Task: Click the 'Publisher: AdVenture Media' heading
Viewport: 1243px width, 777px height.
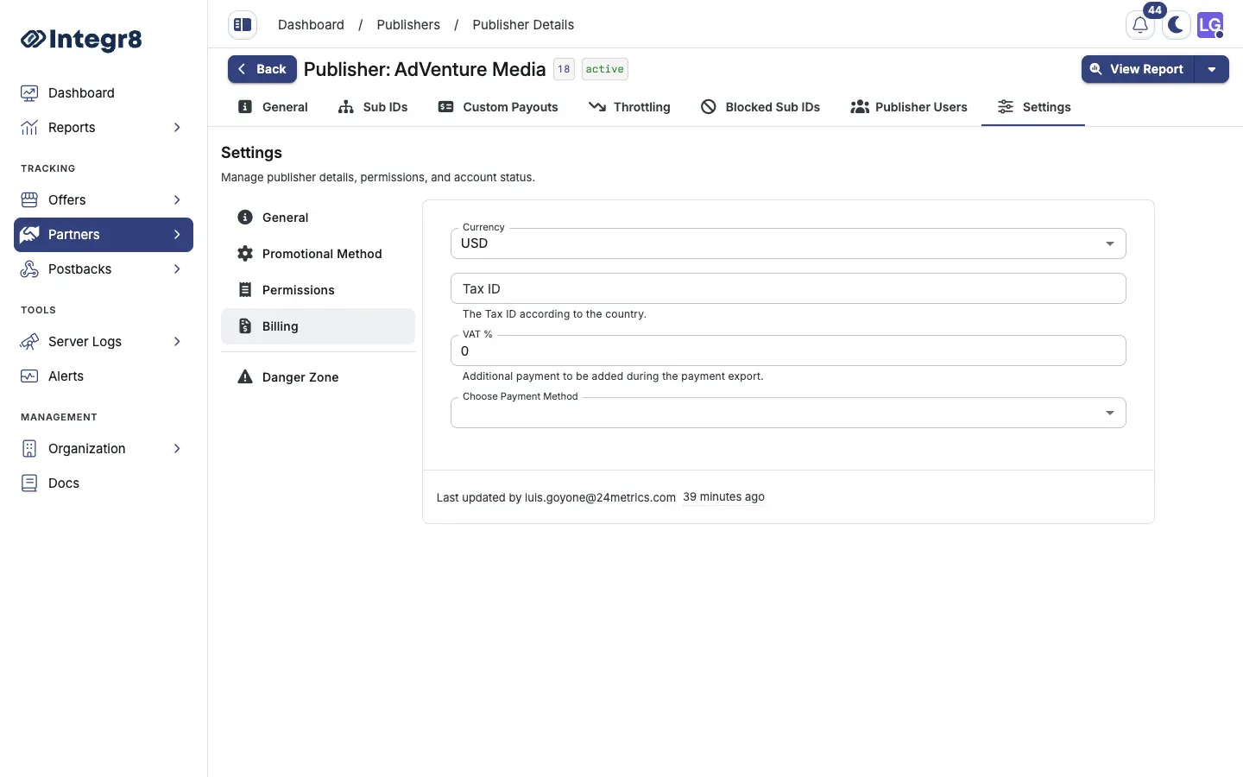Action: point(425,69)
